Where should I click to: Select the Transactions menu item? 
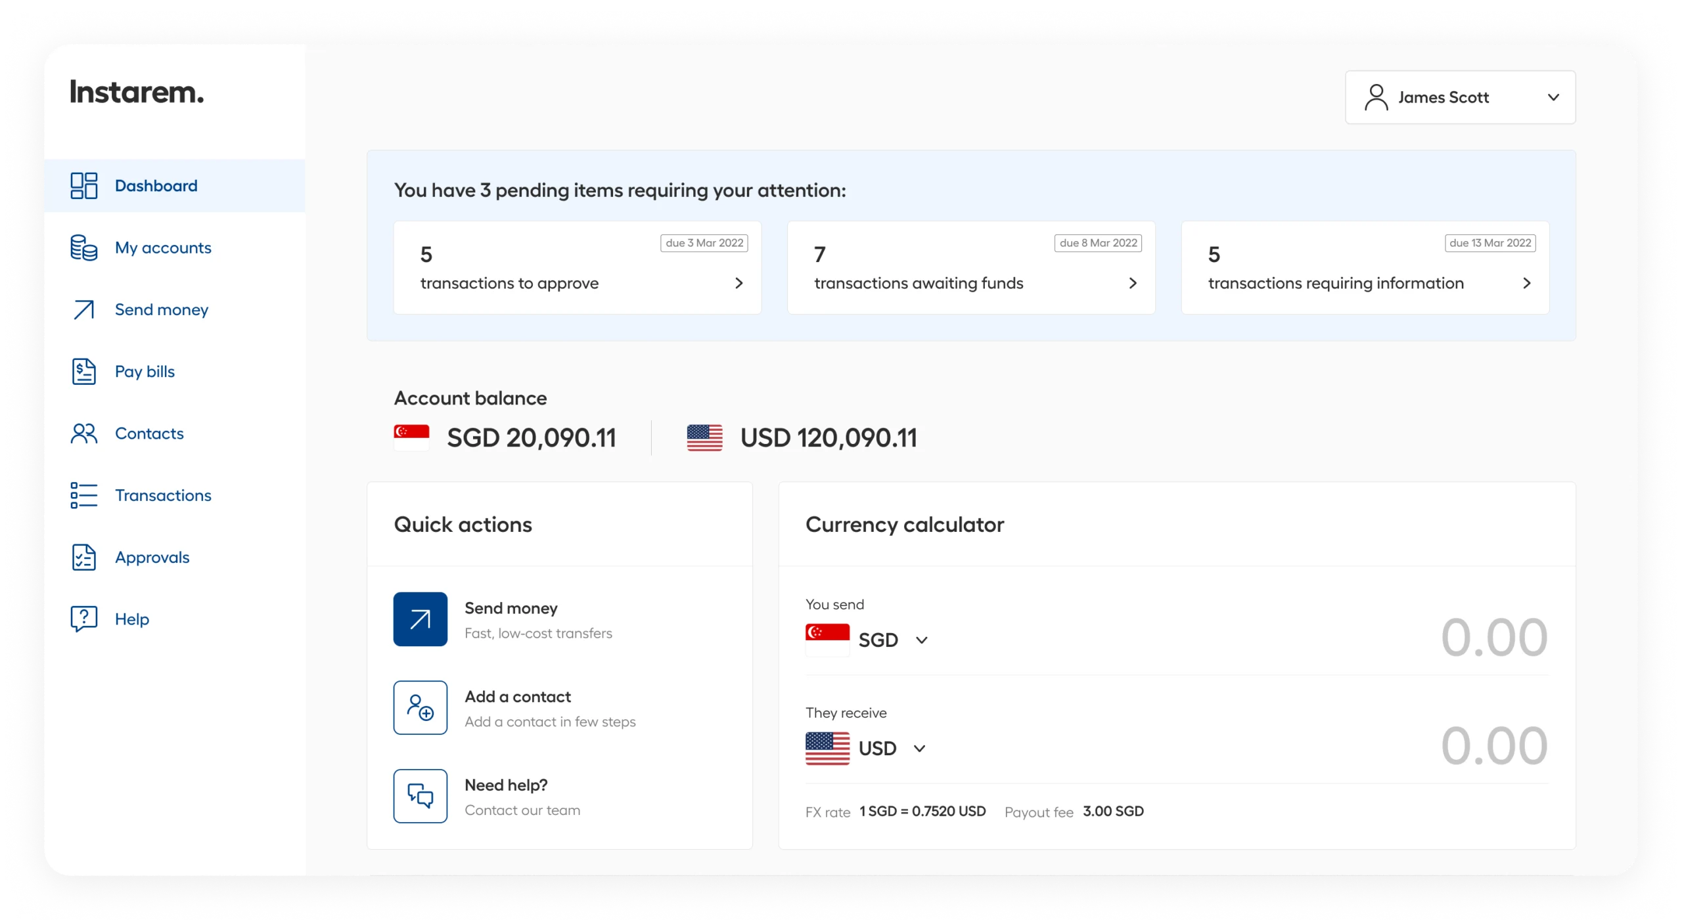(x=162, y=494)
